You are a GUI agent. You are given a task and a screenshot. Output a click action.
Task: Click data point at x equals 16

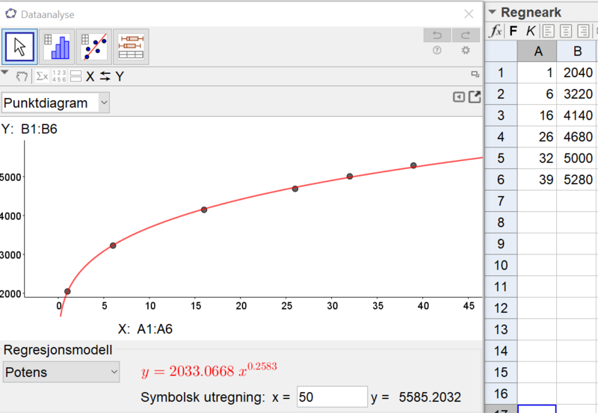[x=204, y=209]
